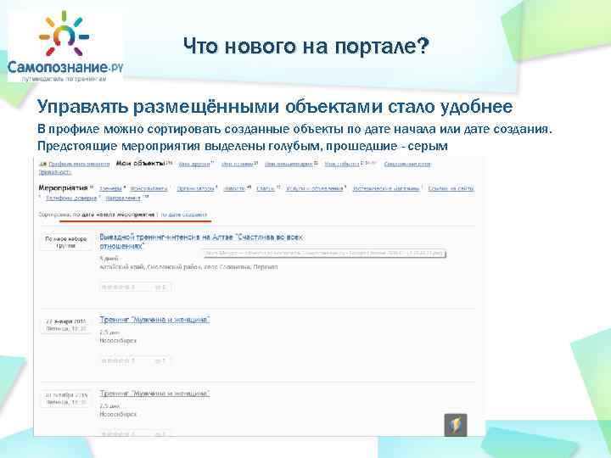Click the October date box for the training
This screenshot has height=458, width=611.
(66, 399)
